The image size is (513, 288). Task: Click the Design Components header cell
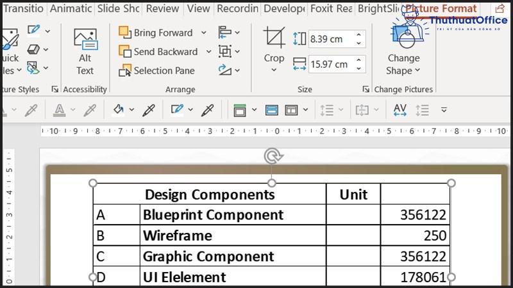(x=210, y=195)
